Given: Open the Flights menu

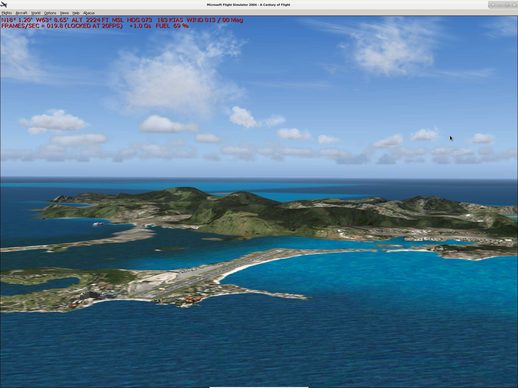Looking at the screenshot, I should point(6,13).
